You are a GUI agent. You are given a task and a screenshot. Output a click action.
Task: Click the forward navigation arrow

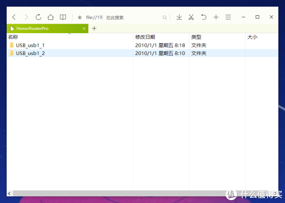(26, 17)
